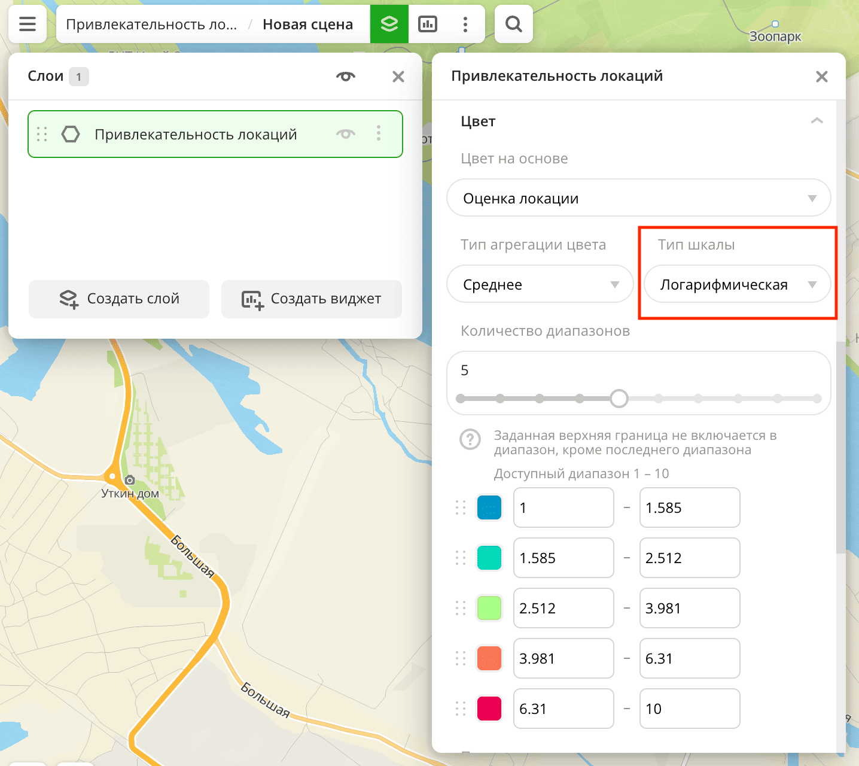
Task: Open the Логарифмическая scale type dropdown
Action: coord(737,284)
